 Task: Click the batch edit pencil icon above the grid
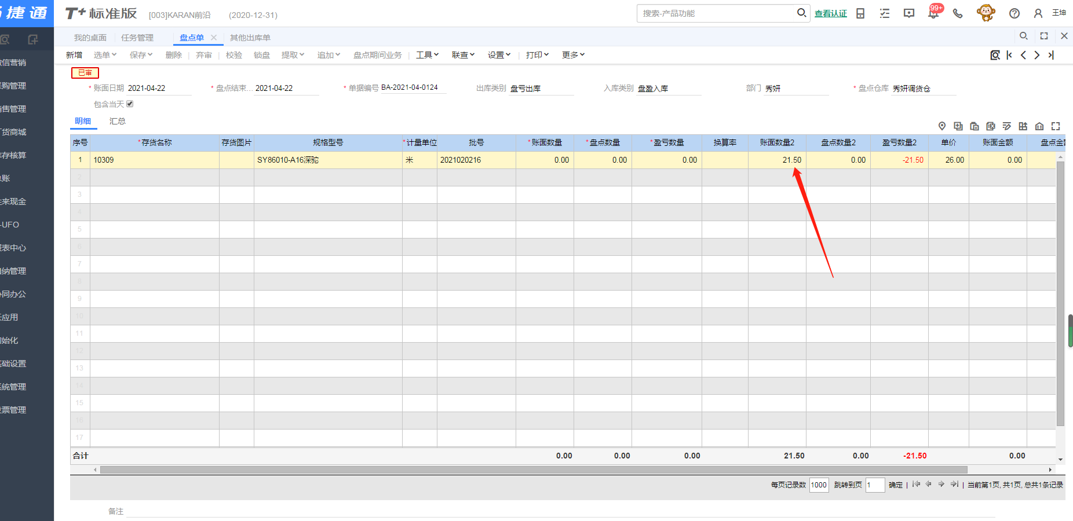point(1007,126)
